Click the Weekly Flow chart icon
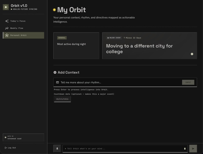The height and width of the screenshot is (154, 203). 7,28
